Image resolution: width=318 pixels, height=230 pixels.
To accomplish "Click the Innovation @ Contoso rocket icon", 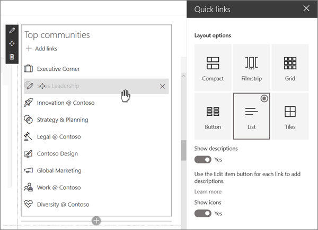I will click(x=29, y=103).
